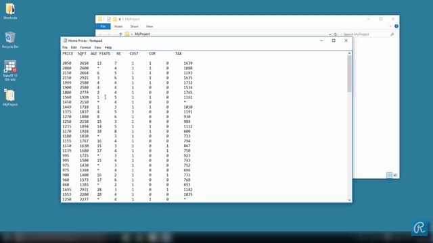
Task: Switch explorer to large icons view
Action: coord(395,175)
